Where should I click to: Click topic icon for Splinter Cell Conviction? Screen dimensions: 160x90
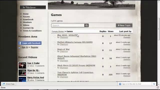pos(54,74)
